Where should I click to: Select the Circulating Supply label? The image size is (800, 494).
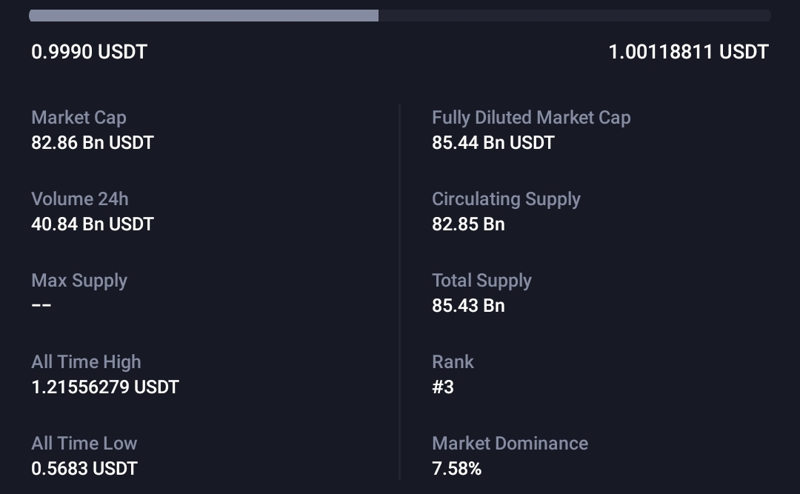point(506,199)
